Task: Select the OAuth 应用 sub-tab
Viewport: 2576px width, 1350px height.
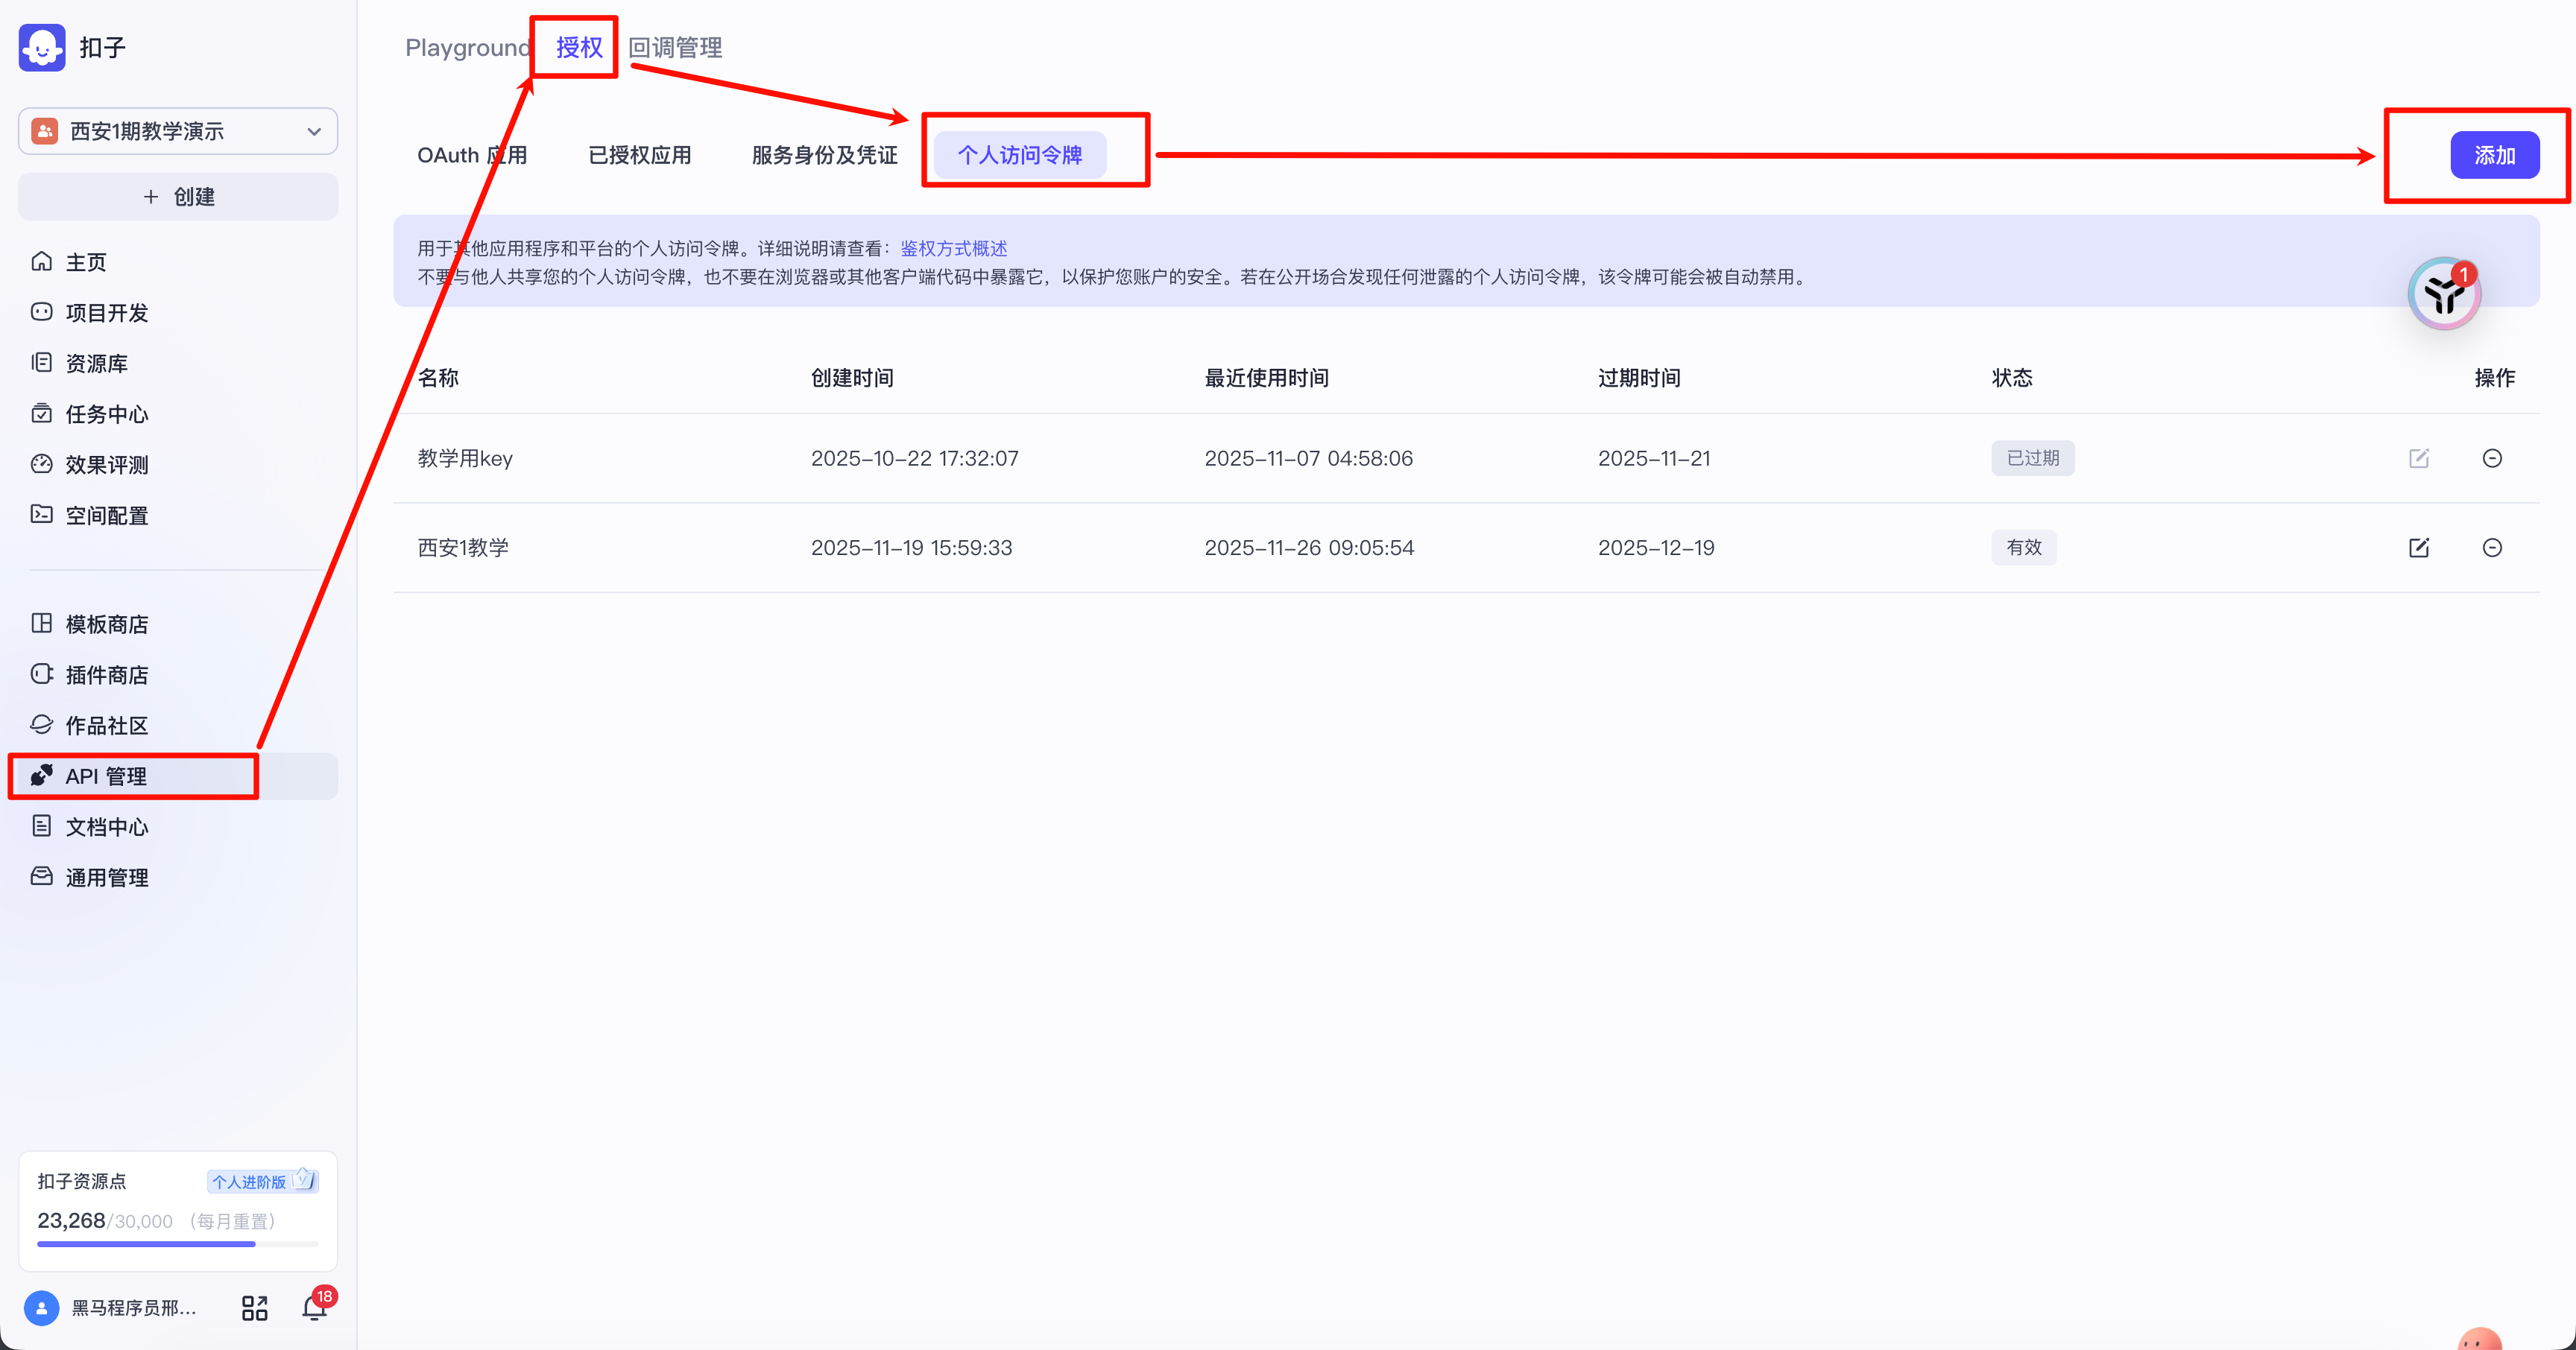Action: pyautogui.click(x=472, y=155)
